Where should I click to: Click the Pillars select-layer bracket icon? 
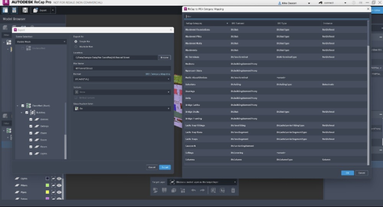tap(53, 185)
